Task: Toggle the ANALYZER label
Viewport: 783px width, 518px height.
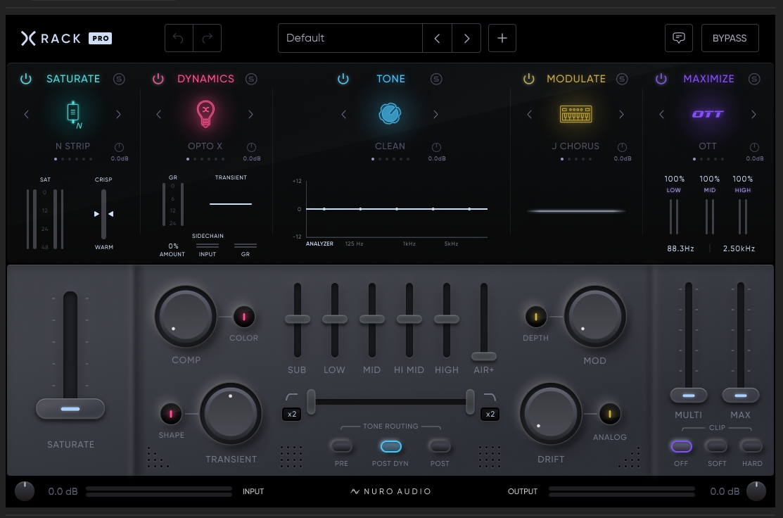Action: coord(319,244)
